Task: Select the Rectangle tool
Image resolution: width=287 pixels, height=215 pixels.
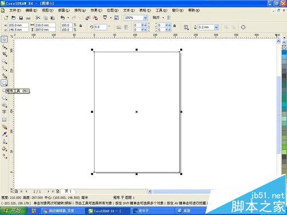Action: click(x=4, y=83)
